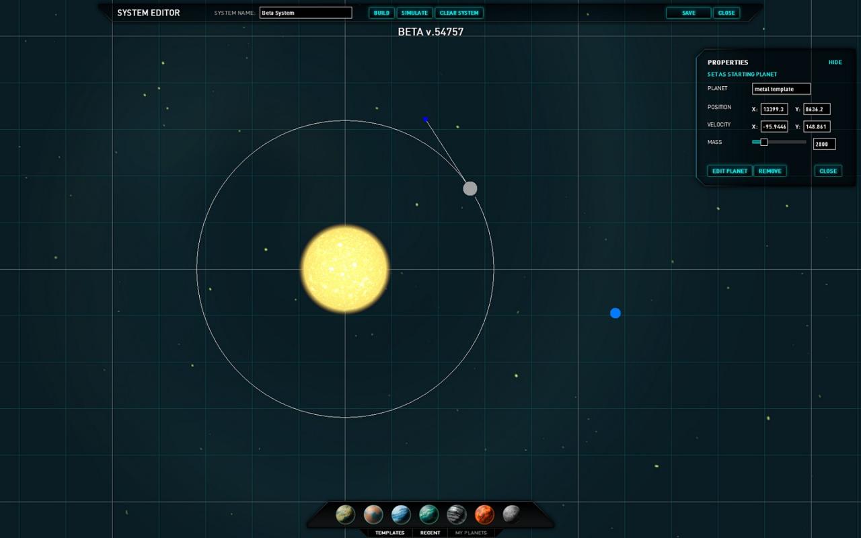The width and height of the screenshot is (861, 538).
Task: Click the Velocity Y field
Action: [x=817, y=126]
